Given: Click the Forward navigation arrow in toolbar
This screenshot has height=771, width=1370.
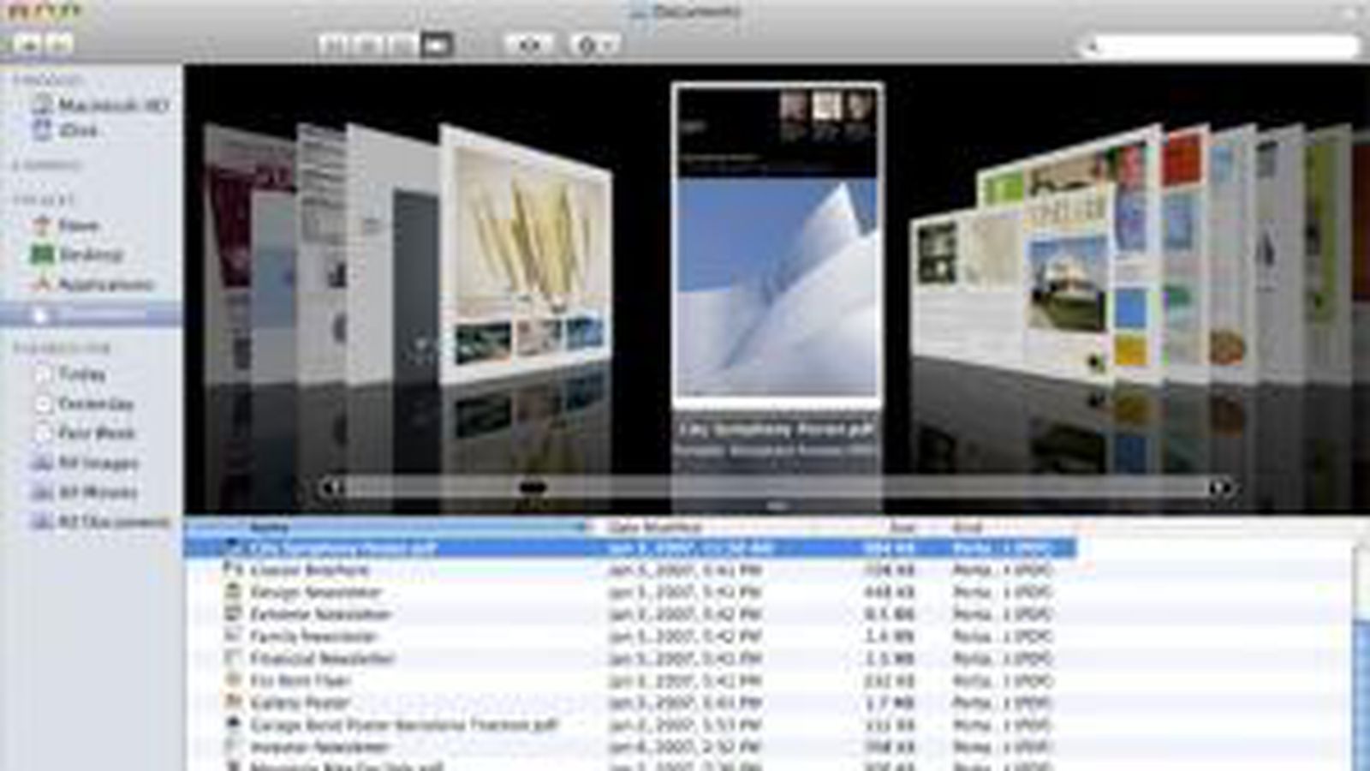Looking at the screenshot, I should point(58,44).
